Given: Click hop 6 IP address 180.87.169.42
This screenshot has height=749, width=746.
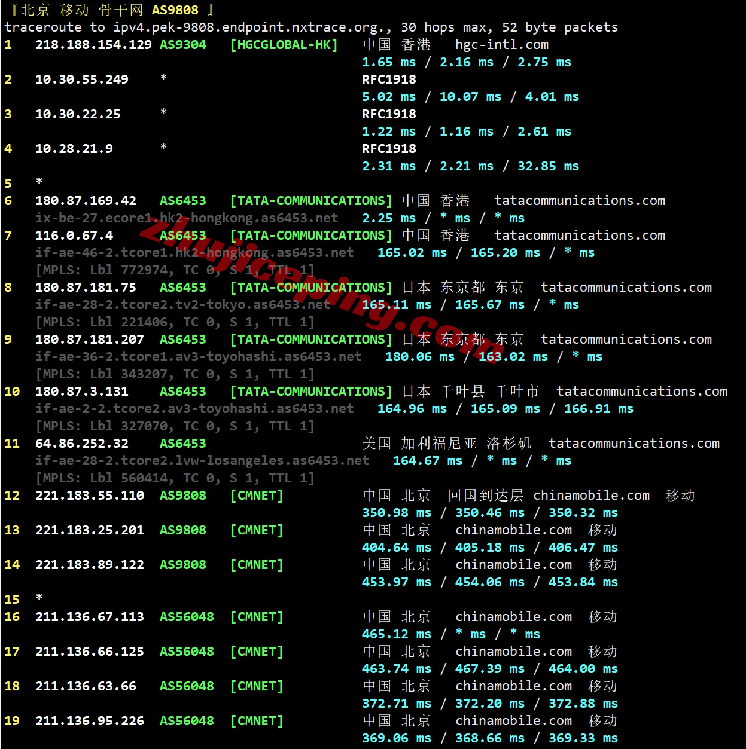Looking at the screenshot, I should tap(86, 201).
